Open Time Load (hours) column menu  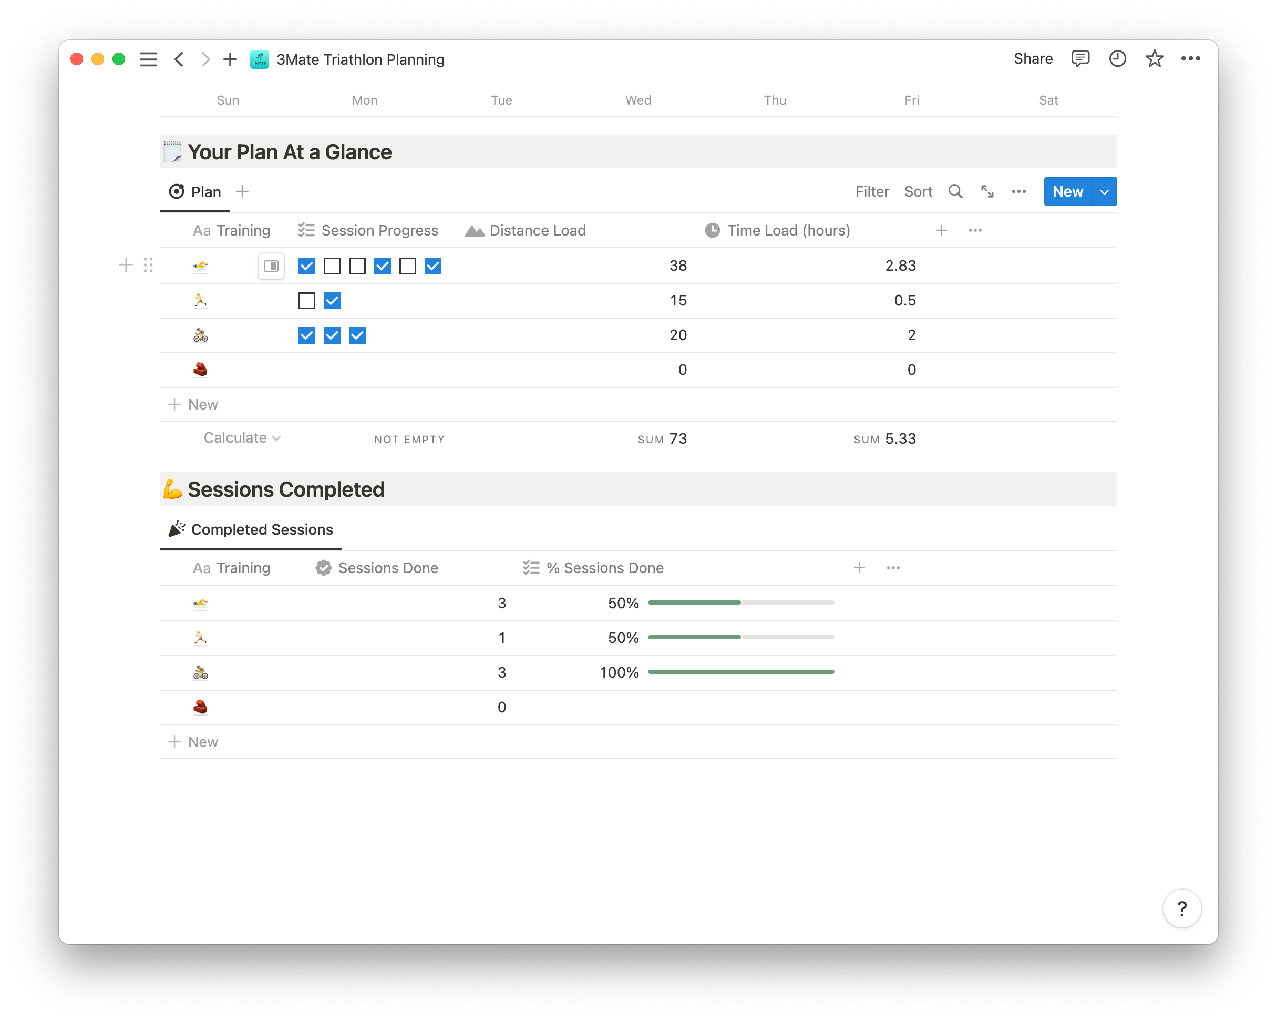[777, 230]
